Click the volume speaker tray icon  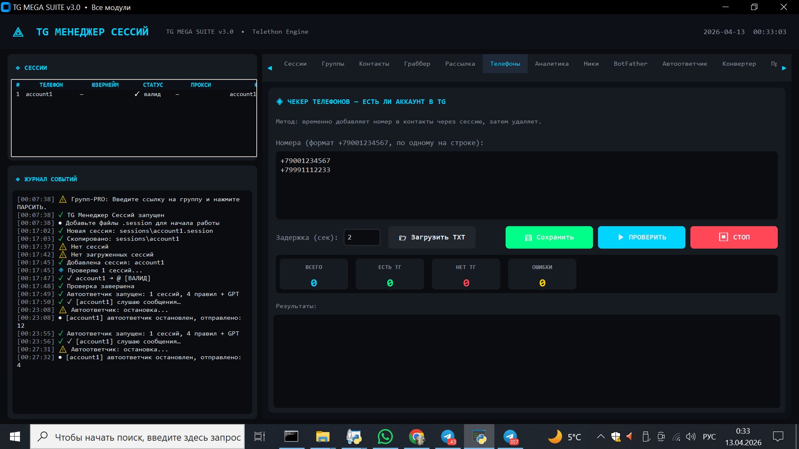[691, 437]
